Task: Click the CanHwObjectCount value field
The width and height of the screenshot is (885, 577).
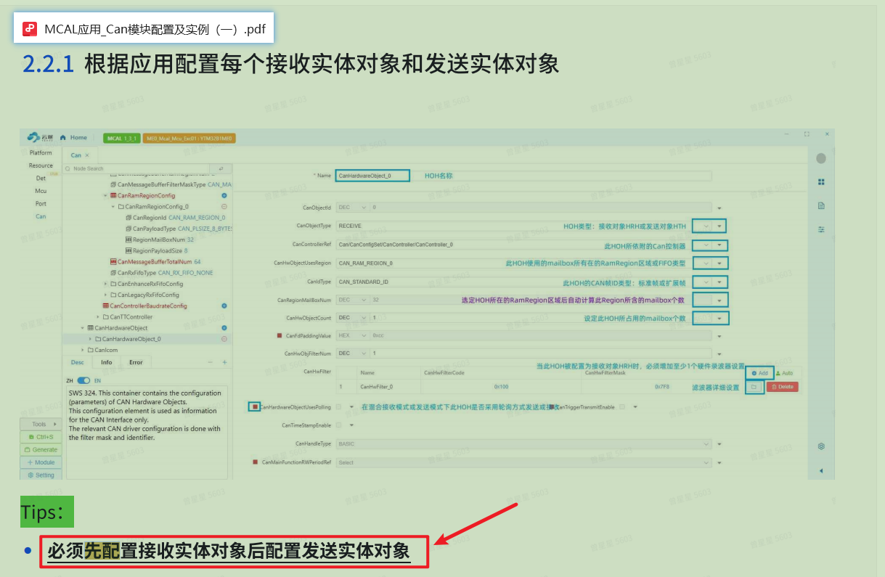Action: pyautogui.click(x=540, y=318)
